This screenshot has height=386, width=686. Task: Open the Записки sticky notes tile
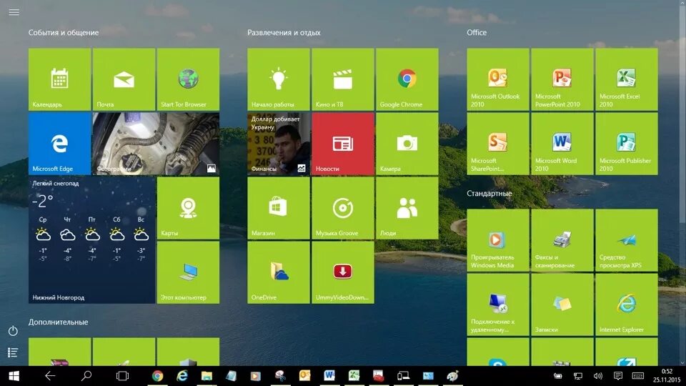(x=562, y=305)
